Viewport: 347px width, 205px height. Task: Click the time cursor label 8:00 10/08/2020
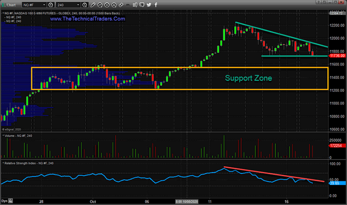point(187,202)
